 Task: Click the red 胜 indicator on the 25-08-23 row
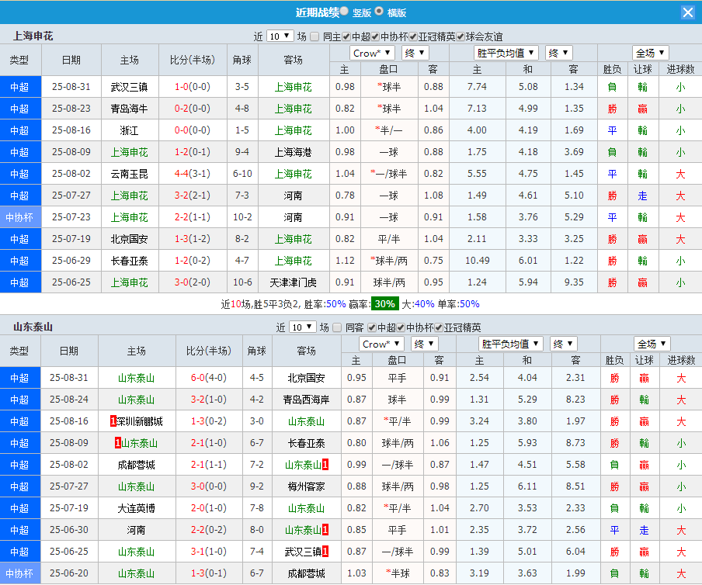pos(613,108)
